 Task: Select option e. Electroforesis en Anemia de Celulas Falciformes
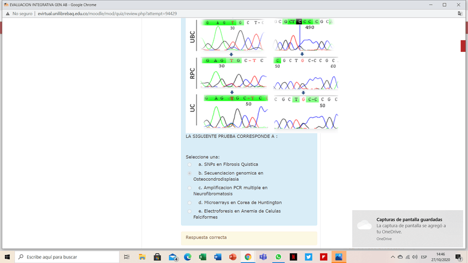tap(189, 211)
